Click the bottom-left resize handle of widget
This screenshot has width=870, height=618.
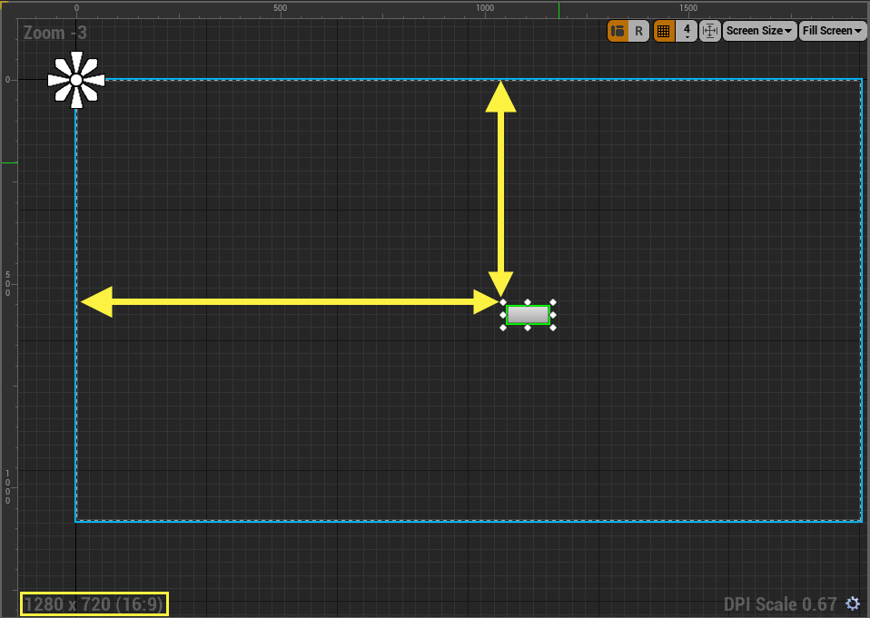(503, 328)
